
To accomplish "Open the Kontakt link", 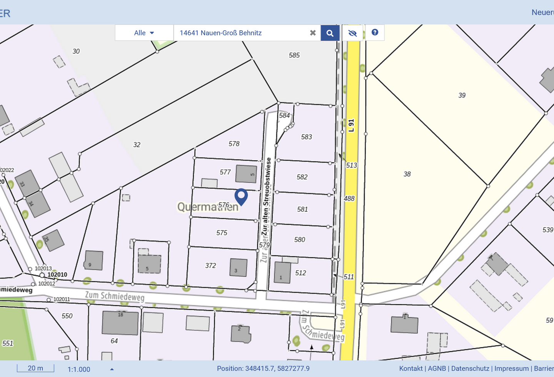I will [410, 369].
